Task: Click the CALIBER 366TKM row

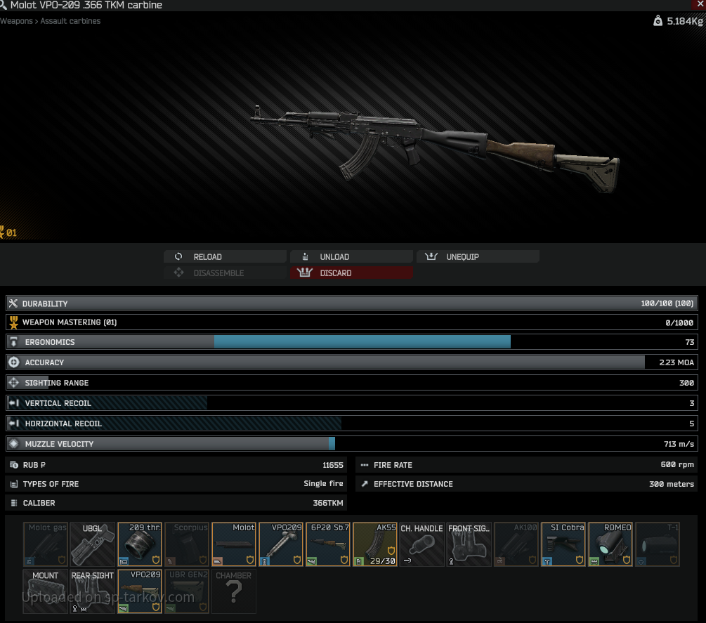Action: point(176,503)
